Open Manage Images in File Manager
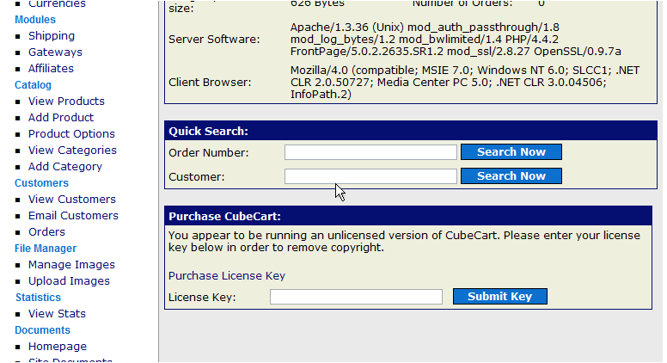This screenshot has height=363, width=667. 71,265
